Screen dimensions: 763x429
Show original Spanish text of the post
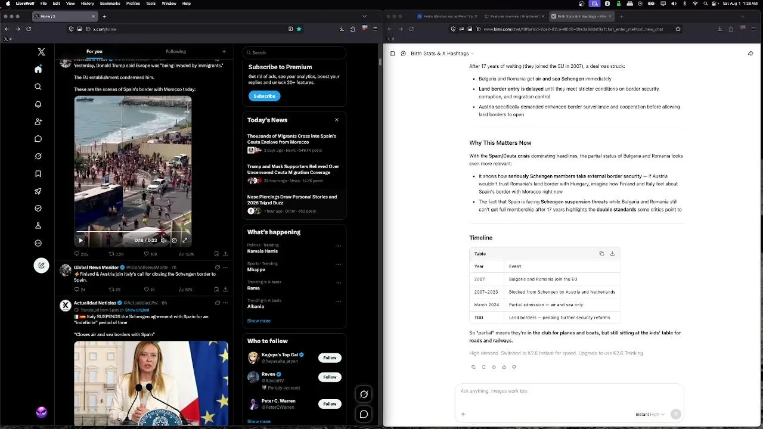pyautogui.click(x=137, y=310)
